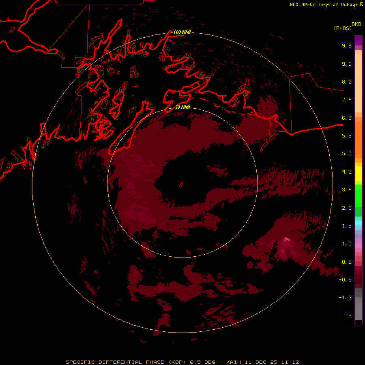Click the 7.4 legend value
This screenshot has height=365, width=365.
[x=347, y=100]
